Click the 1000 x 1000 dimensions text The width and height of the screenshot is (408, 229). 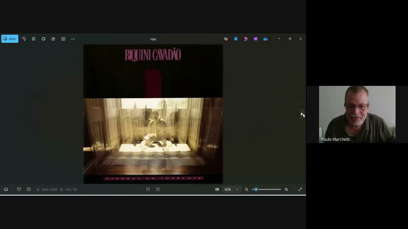pyautogui.click(x=49, y=190)
